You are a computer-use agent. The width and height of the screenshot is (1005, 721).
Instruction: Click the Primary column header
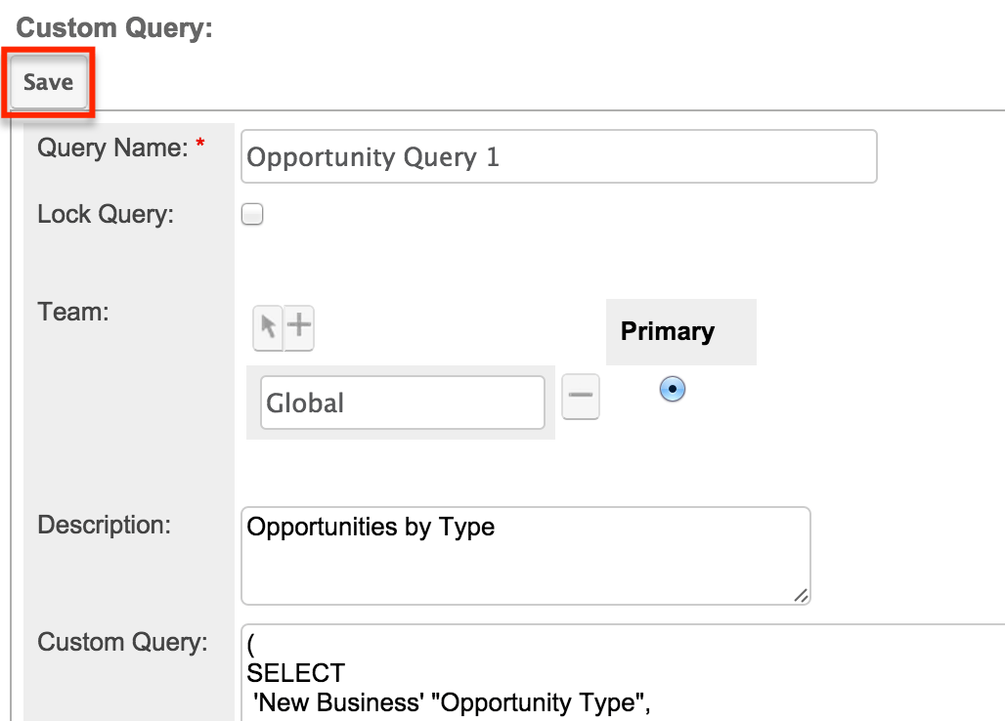point(668,332)
